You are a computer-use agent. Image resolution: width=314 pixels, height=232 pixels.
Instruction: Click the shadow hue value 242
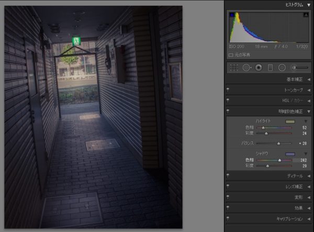tap(304, 160)
